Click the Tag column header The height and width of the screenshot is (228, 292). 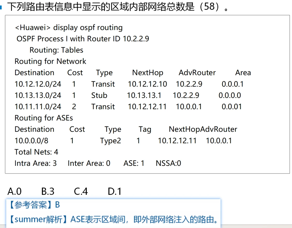tap(145, 129)
